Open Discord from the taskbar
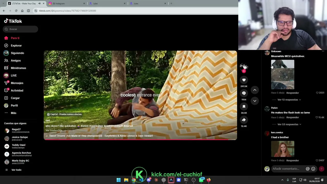Viewport: 327px width, 184px height. click(x=149, y=180)
